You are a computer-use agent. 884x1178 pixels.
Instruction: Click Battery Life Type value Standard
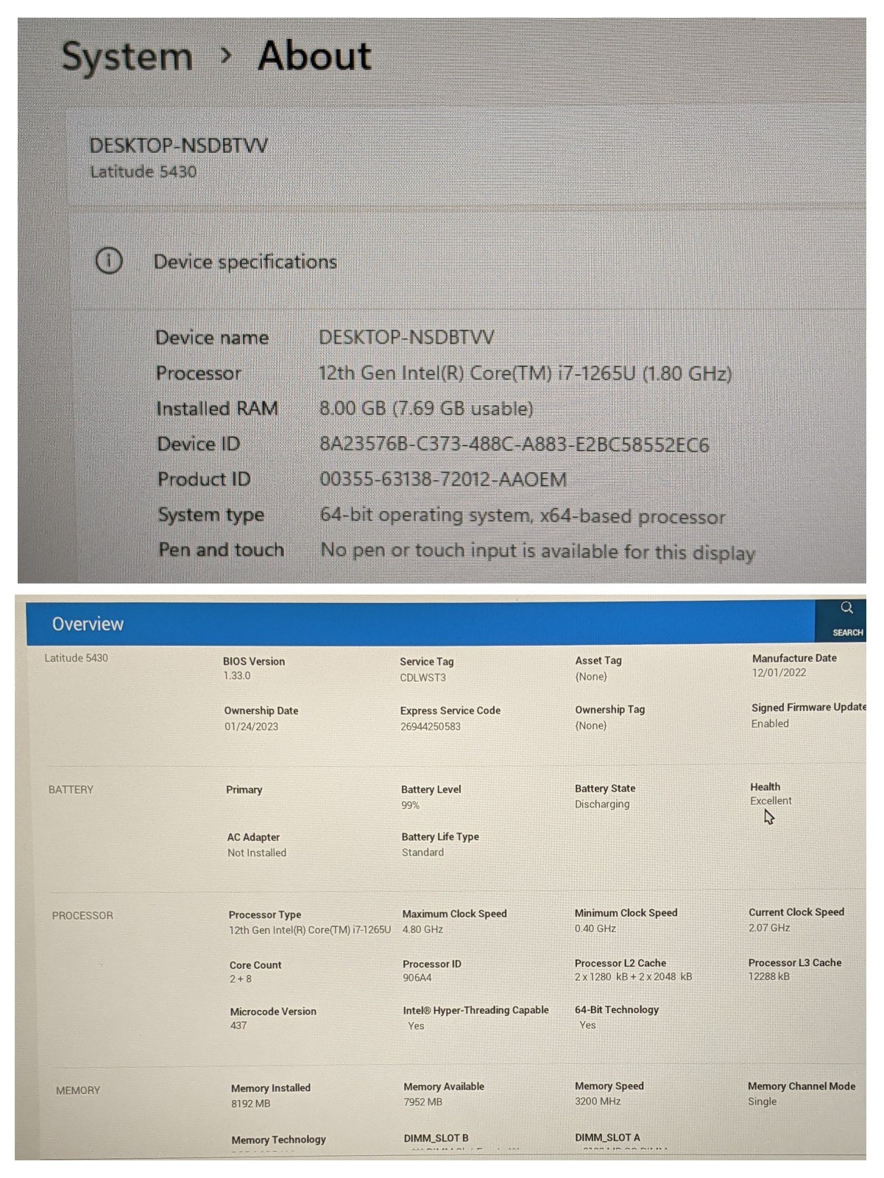[422, 852]
